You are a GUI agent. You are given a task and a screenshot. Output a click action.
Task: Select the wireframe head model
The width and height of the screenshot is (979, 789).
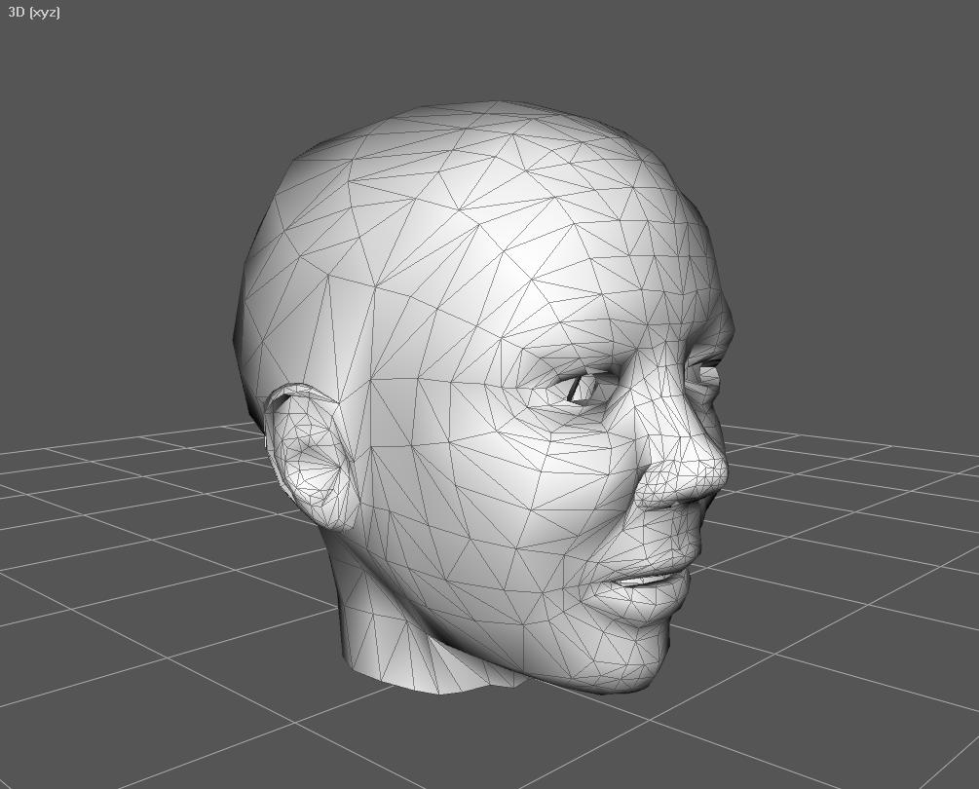tap(484, 397)
